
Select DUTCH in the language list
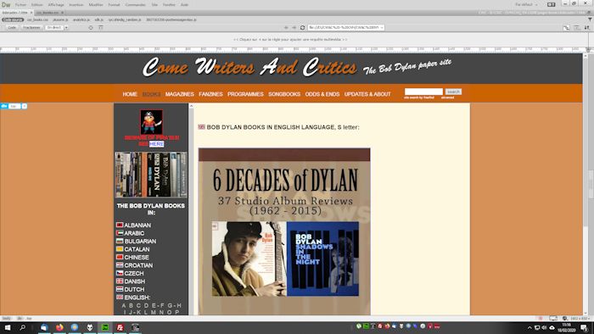click(x=134, y=289)
